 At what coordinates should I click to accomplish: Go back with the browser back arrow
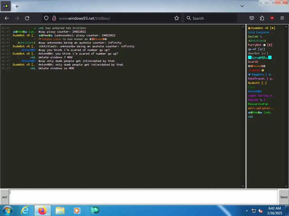coord(7,18)
